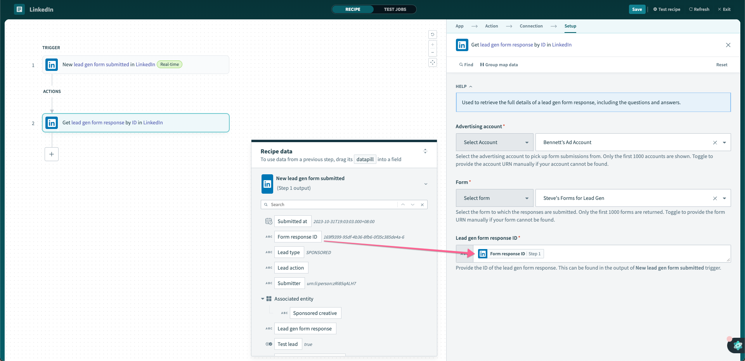Open the Select form dropdown
This screenshot has height=361, width=745.
pos(494,198)
